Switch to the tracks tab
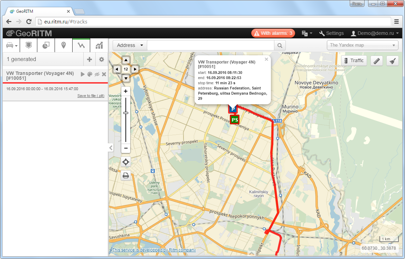The height and width of the screenshot is (259, 405). pos(81,46)
